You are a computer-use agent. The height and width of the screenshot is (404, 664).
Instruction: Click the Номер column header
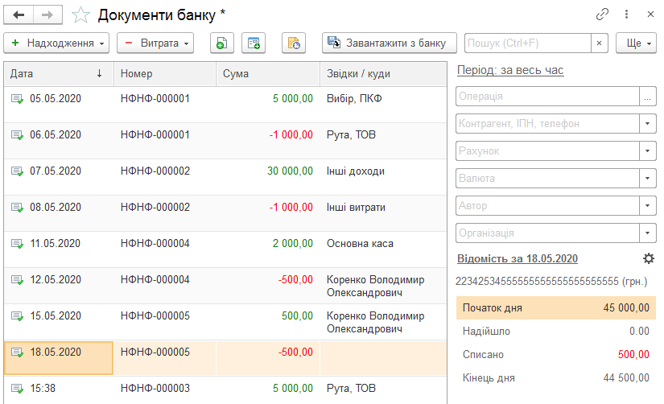[x=165, y=74]
